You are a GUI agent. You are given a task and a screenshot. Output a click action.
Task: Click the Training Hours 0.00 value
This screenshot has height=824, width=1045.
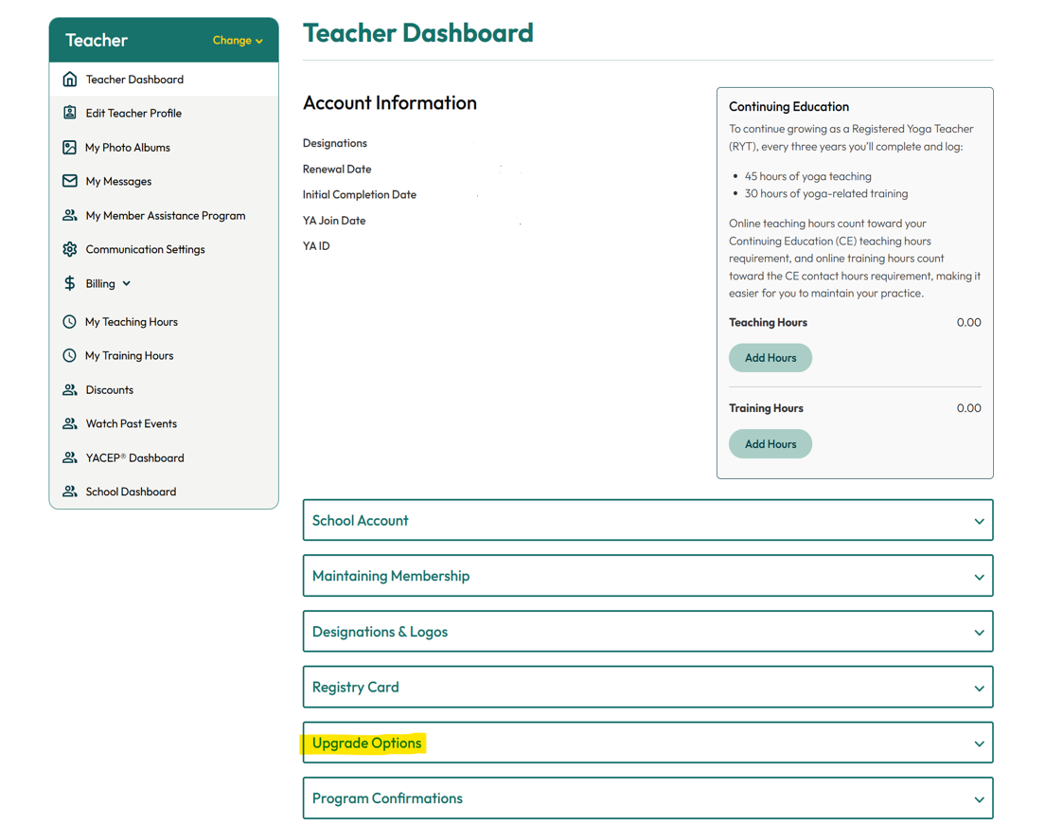pos(968,408)
